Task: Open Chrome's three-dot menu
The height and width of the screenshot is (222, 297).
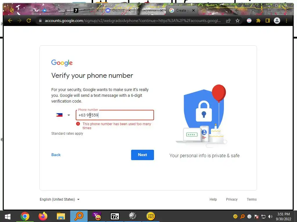Action: (286, 21)
